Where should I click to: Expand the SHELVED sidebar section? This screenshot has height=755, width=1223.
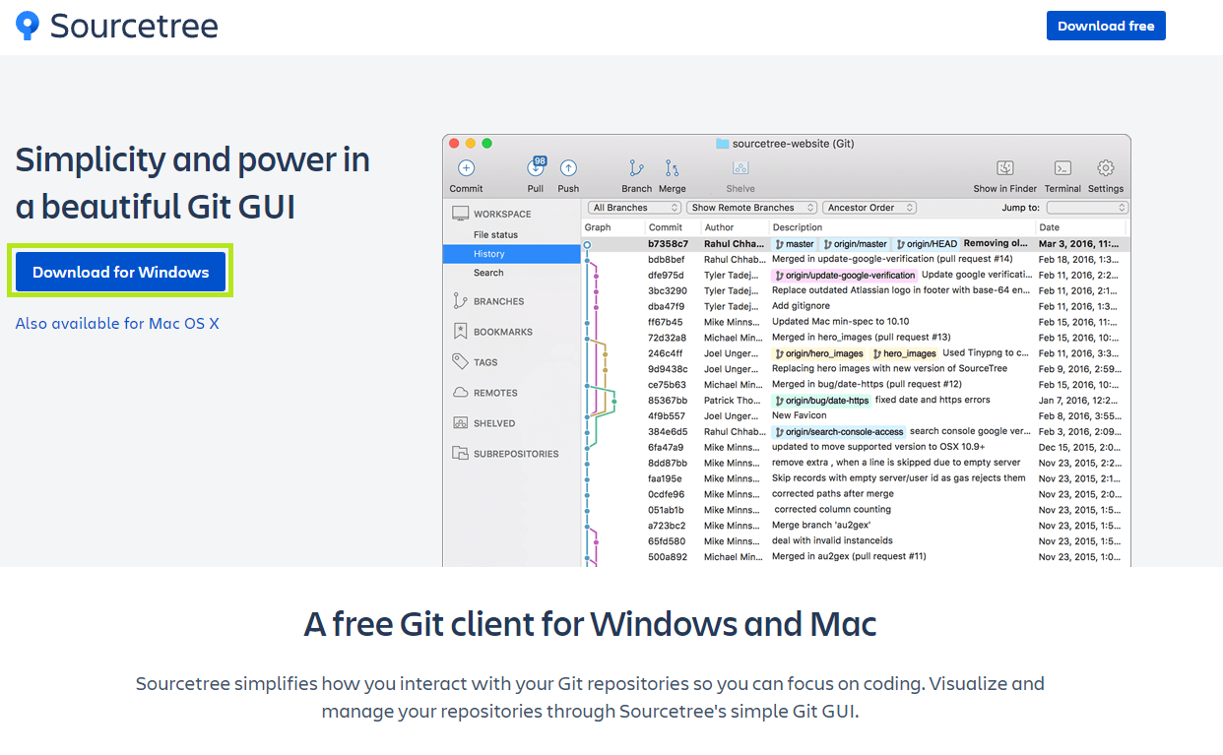[494, 423]
